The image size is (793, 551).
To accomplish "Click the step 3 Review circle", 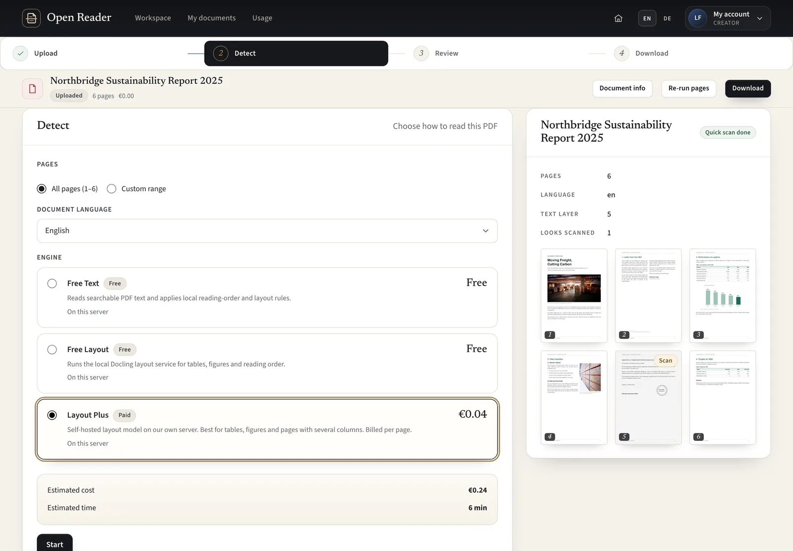I will tap(421, 53).
